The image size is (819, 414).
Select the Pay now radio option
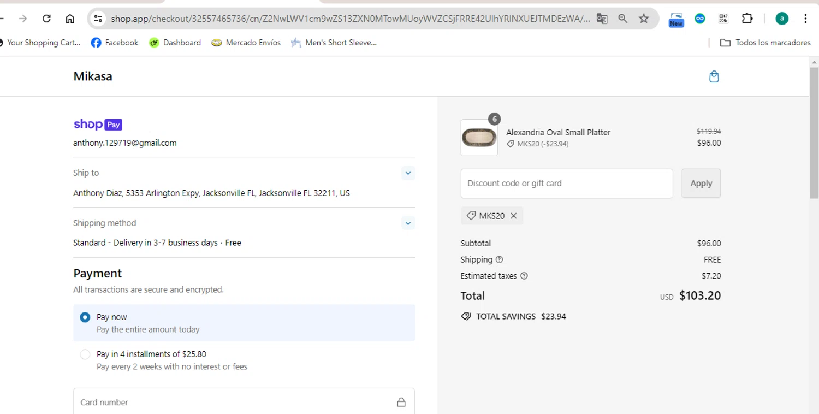(85, 317)
